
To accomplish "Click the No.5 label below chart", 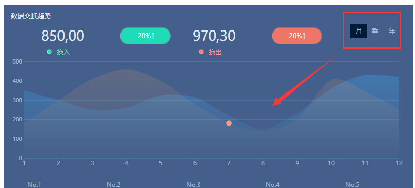I will pos(353,184).
